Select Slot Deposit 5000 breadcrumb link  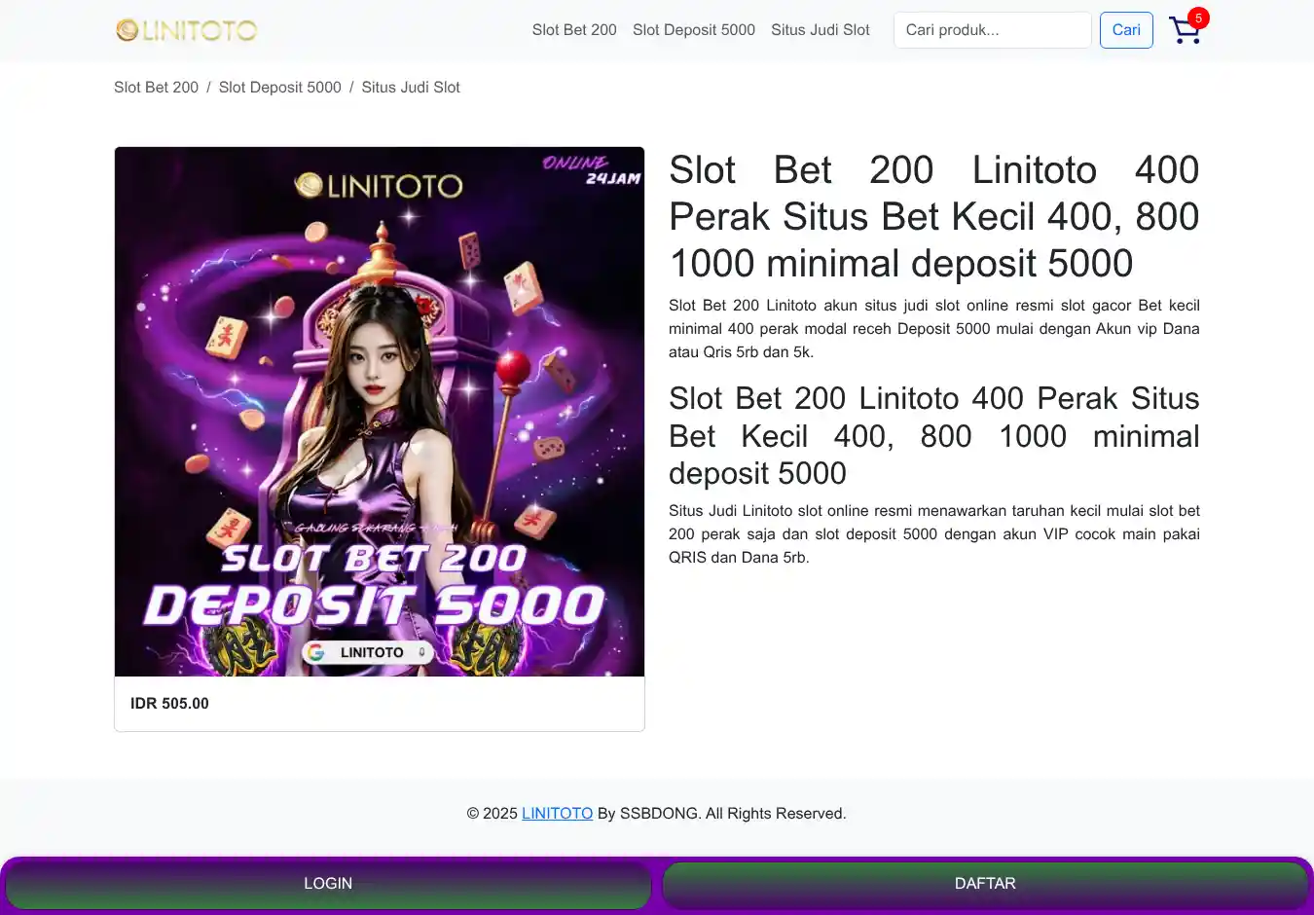280,88
